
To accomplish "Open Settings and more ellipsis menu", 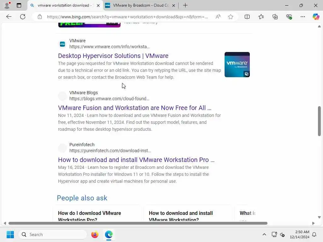I will (302, 17).
